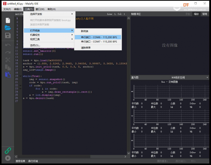Image resolution: width=211 pixels, height=165 pixels.
Task: Click the horizontal scroll right arrow
Action: (125, 157)
